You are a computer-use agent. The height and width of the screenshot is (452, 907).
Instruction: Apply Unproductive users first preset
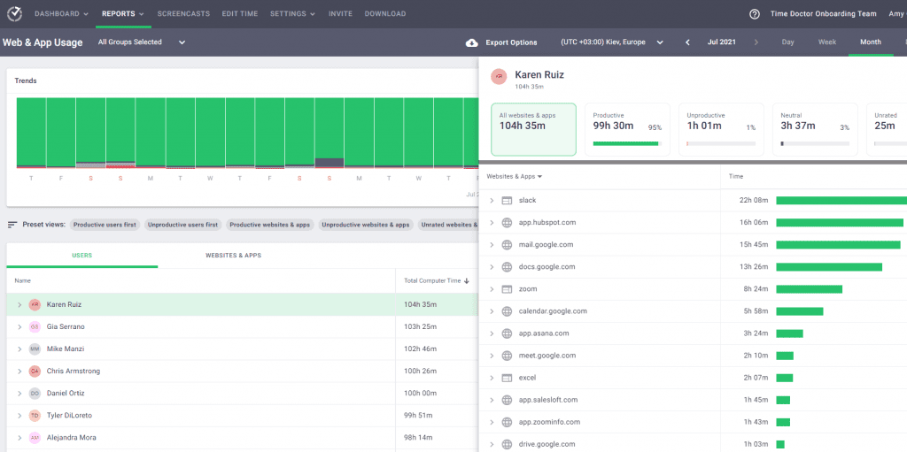(183, 225)
